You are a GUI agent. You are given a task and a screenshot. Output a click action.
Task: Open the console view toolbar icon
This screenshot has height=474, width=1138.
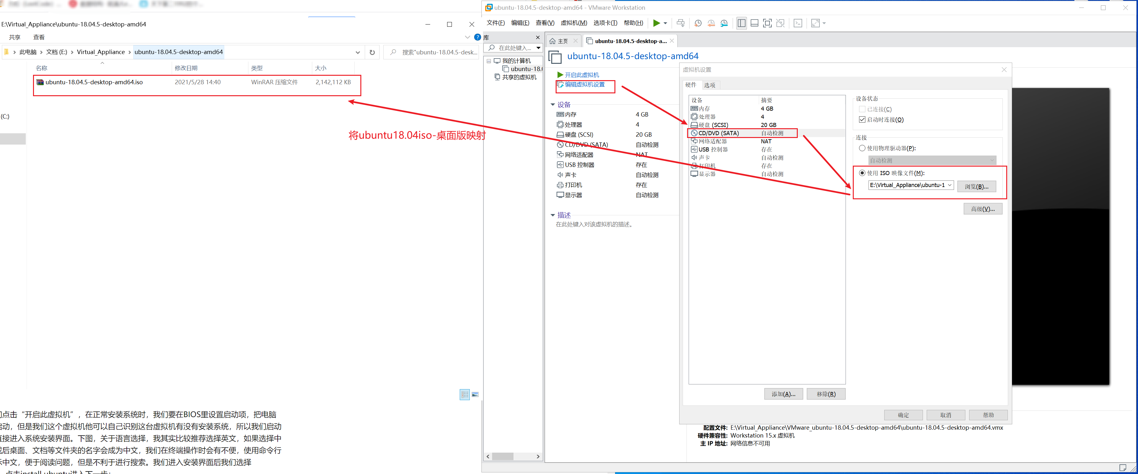pos(798,23)
